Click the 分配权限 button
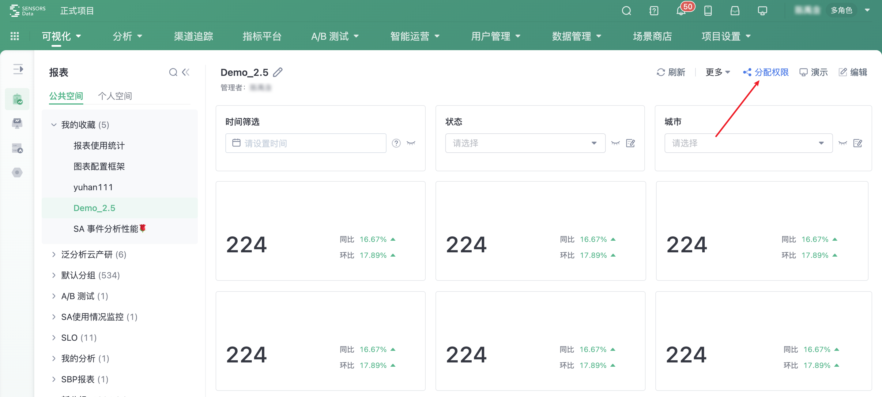 (x=766, y=72)
